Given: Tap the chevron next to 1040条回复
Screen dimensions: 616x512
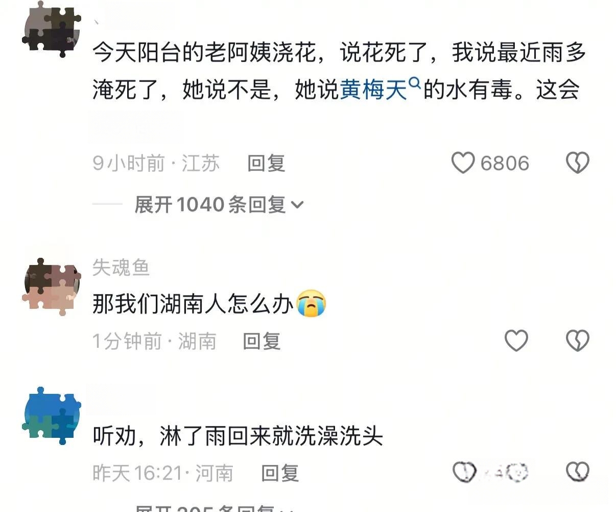Looking at the screenshot, I should pyautogui.click(x=297, y=205).
